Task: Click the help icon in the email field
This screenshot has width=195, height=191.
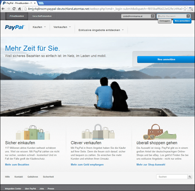Action: (x=153, y=16)
